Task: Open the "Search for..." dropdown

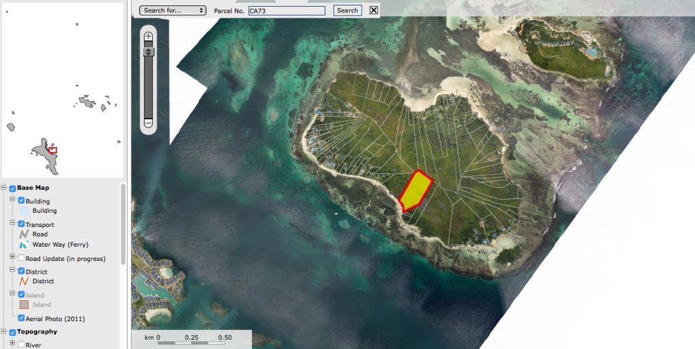Action: pos(172,11)
